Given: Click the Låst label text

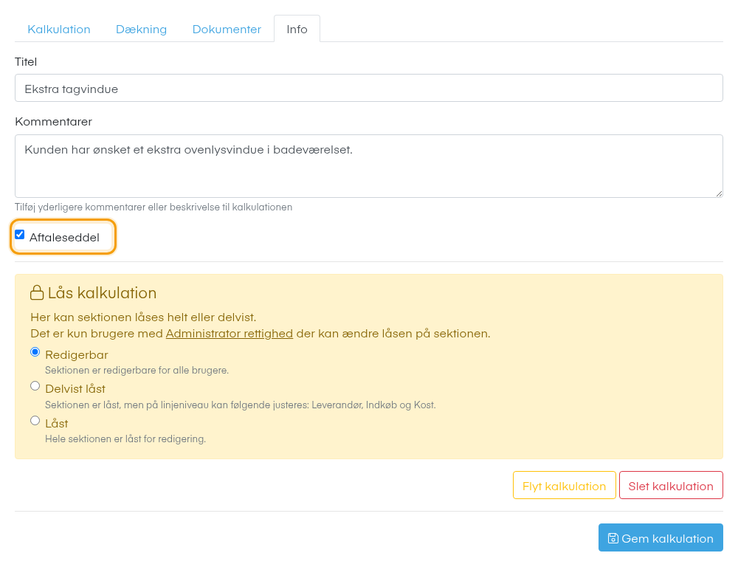Looking at the screenshot, I should click(x=57, y=423).
